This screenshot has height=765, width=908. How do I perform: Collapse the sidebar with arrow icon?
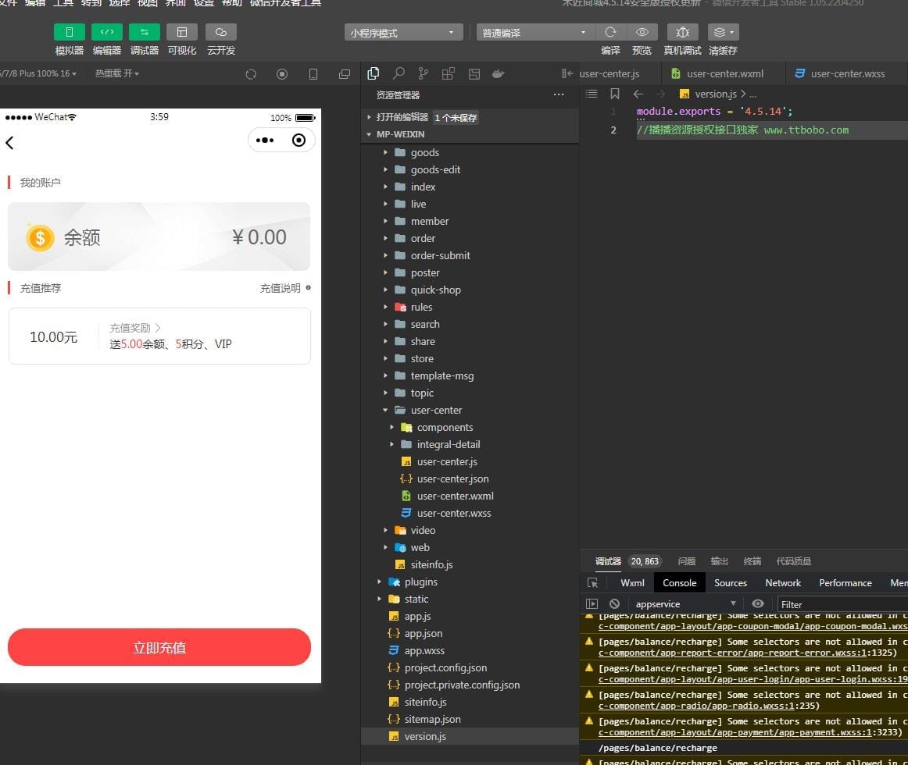(567, 73)
